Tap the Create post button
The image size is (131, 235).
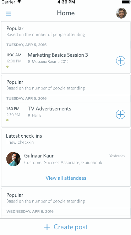[x=66, y=227]
